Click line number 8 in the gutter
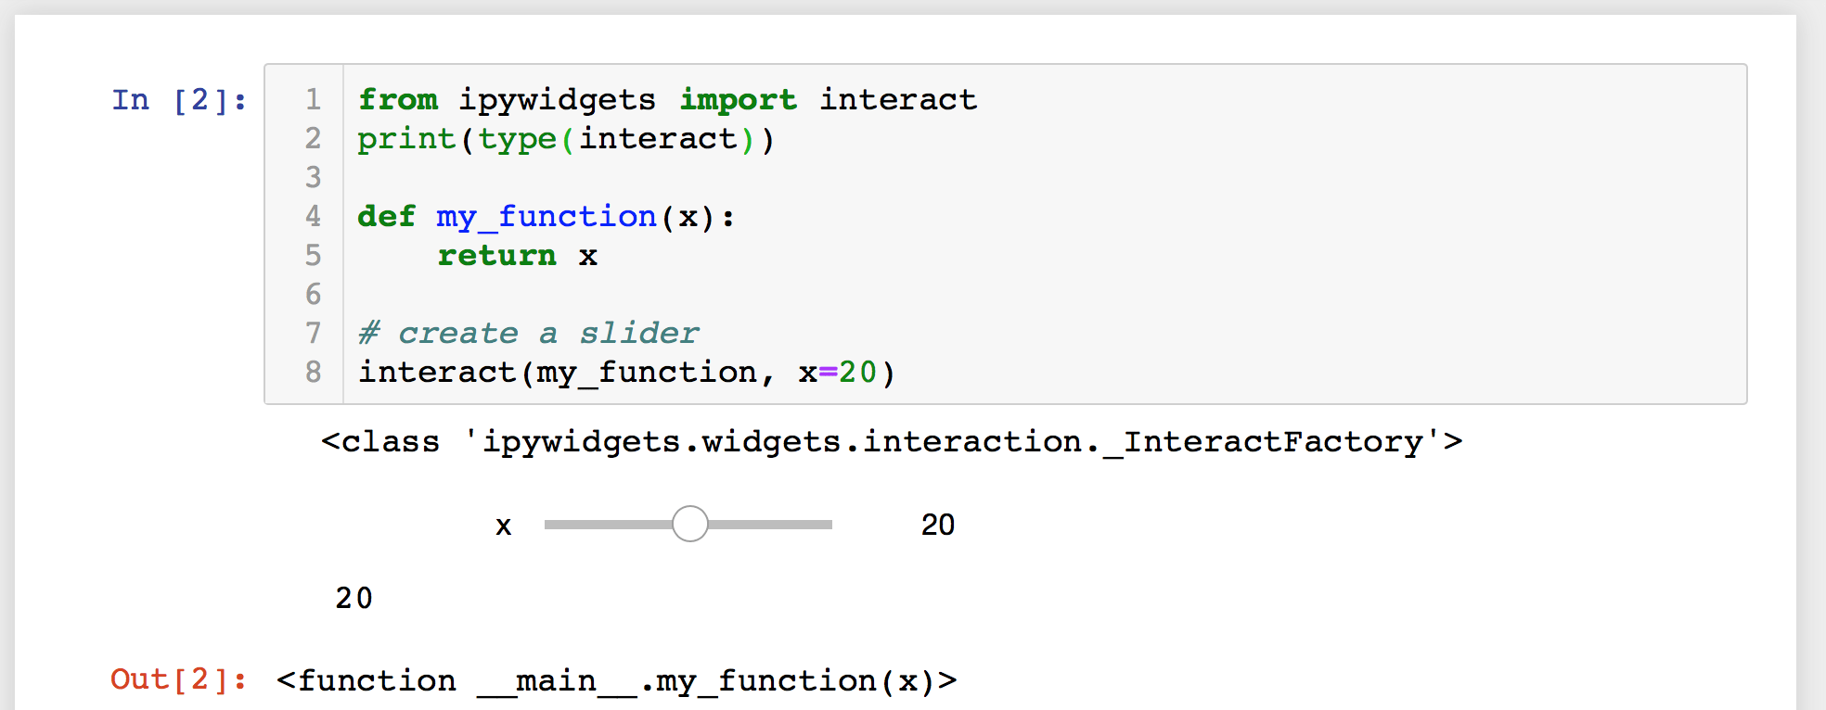The height and width of the screenshot is (710, 1826). [x=313, y=372]
